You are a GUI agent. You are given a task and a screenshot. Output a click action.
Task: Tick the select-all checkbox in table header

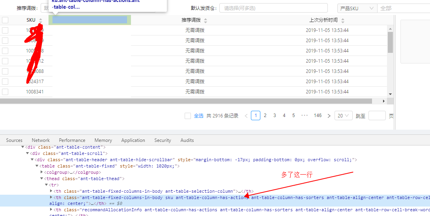click(5, 20)
